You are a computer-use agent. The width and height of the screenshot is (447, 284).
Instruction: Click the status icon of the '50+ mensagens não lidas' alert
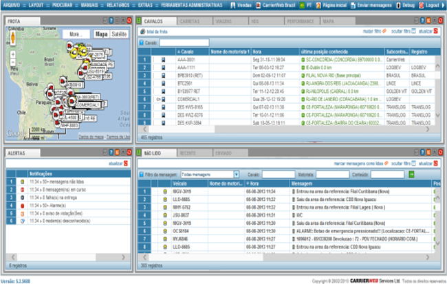[22, 182]
